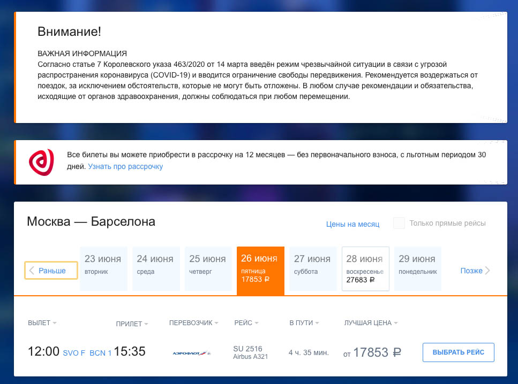Sort by В ПУТИ duration header

click(304, 323)
